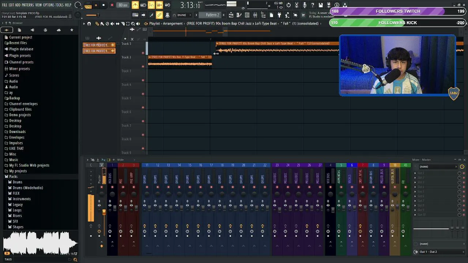Screen dimensions: 468x263
Task: Open the Slot 1 effect dropdown arrow
Action: point(415,173)
